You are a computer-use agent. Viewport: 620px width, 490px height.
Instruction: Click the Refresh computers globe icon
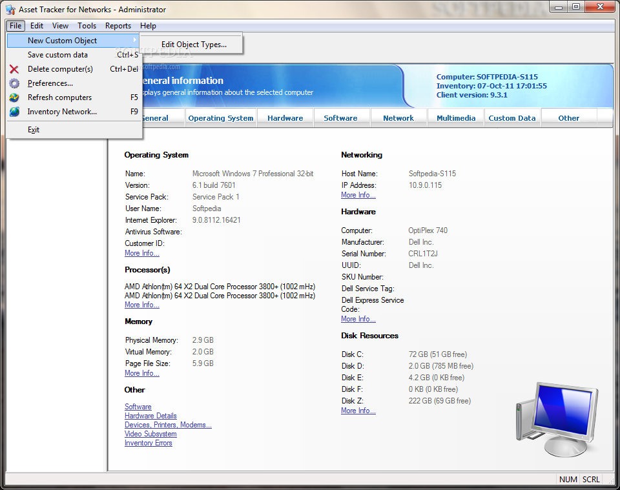point(14,97)
